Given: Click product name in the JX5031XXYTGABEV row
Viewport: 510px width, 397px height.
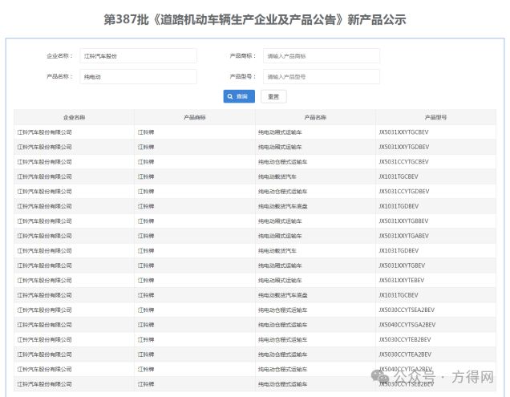Looking at the screenshot, I should [x=280, y=236].
